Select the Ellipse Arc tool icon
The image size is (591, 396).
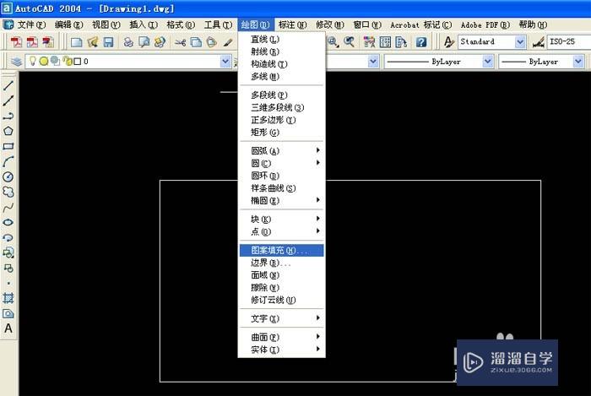coord(8,237)
